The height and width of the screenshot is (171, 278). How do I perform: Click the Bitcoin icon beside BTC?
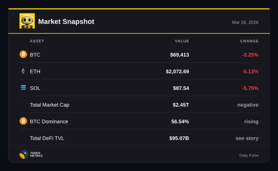pos(23,54)
